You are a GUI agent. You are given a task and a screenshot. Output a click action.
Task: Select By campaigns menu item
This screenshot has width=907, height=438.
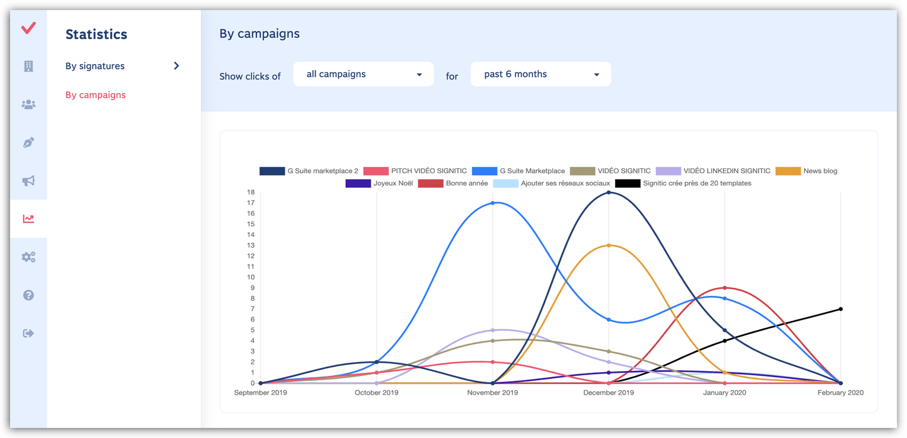(96, 95)
